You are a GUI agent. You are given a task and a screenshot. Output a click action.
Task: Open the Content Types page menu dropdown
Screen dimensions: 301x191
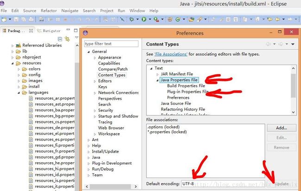click(x=293, y=44)
